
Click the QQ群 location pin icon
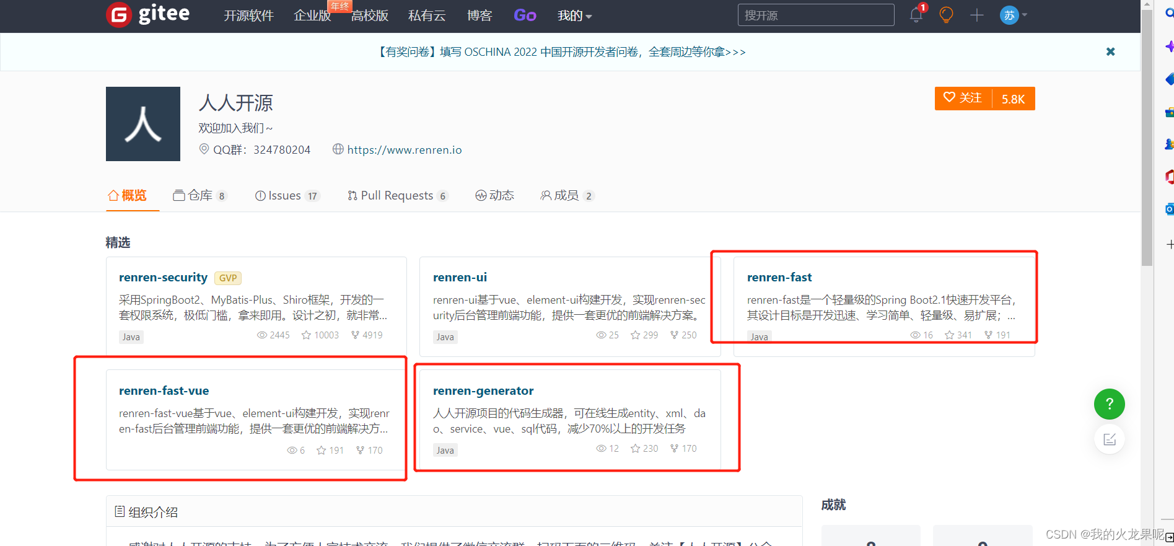coord(204,149)
